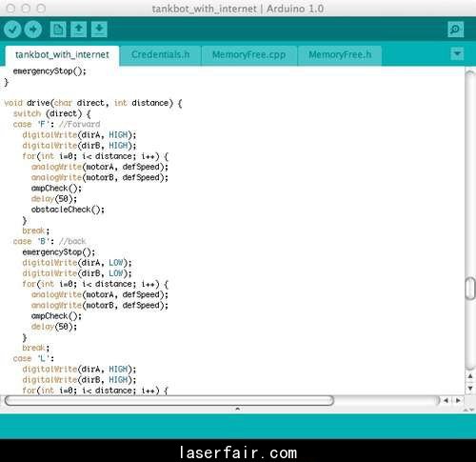Screen dimensions: 476x462
Task: Click the vertical scroll down arrow
Action: (x=470, y=388)
